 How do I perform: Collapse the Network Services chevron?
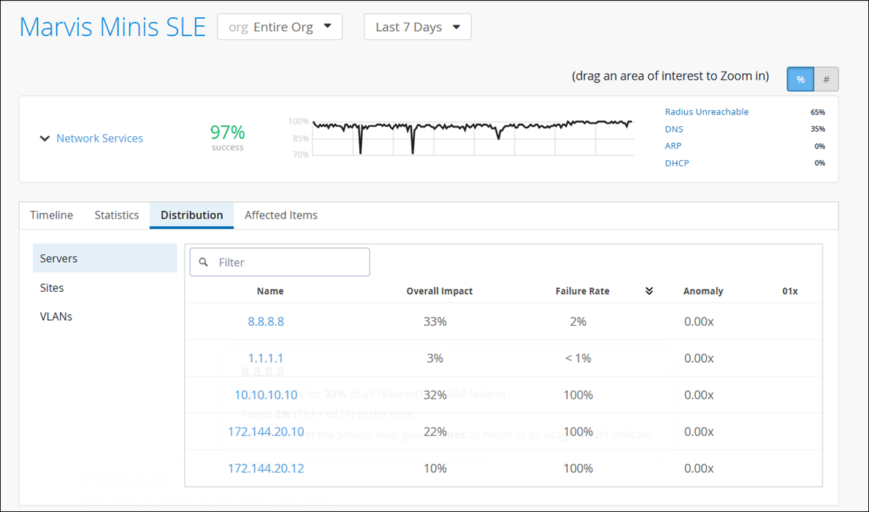point(45,138)
